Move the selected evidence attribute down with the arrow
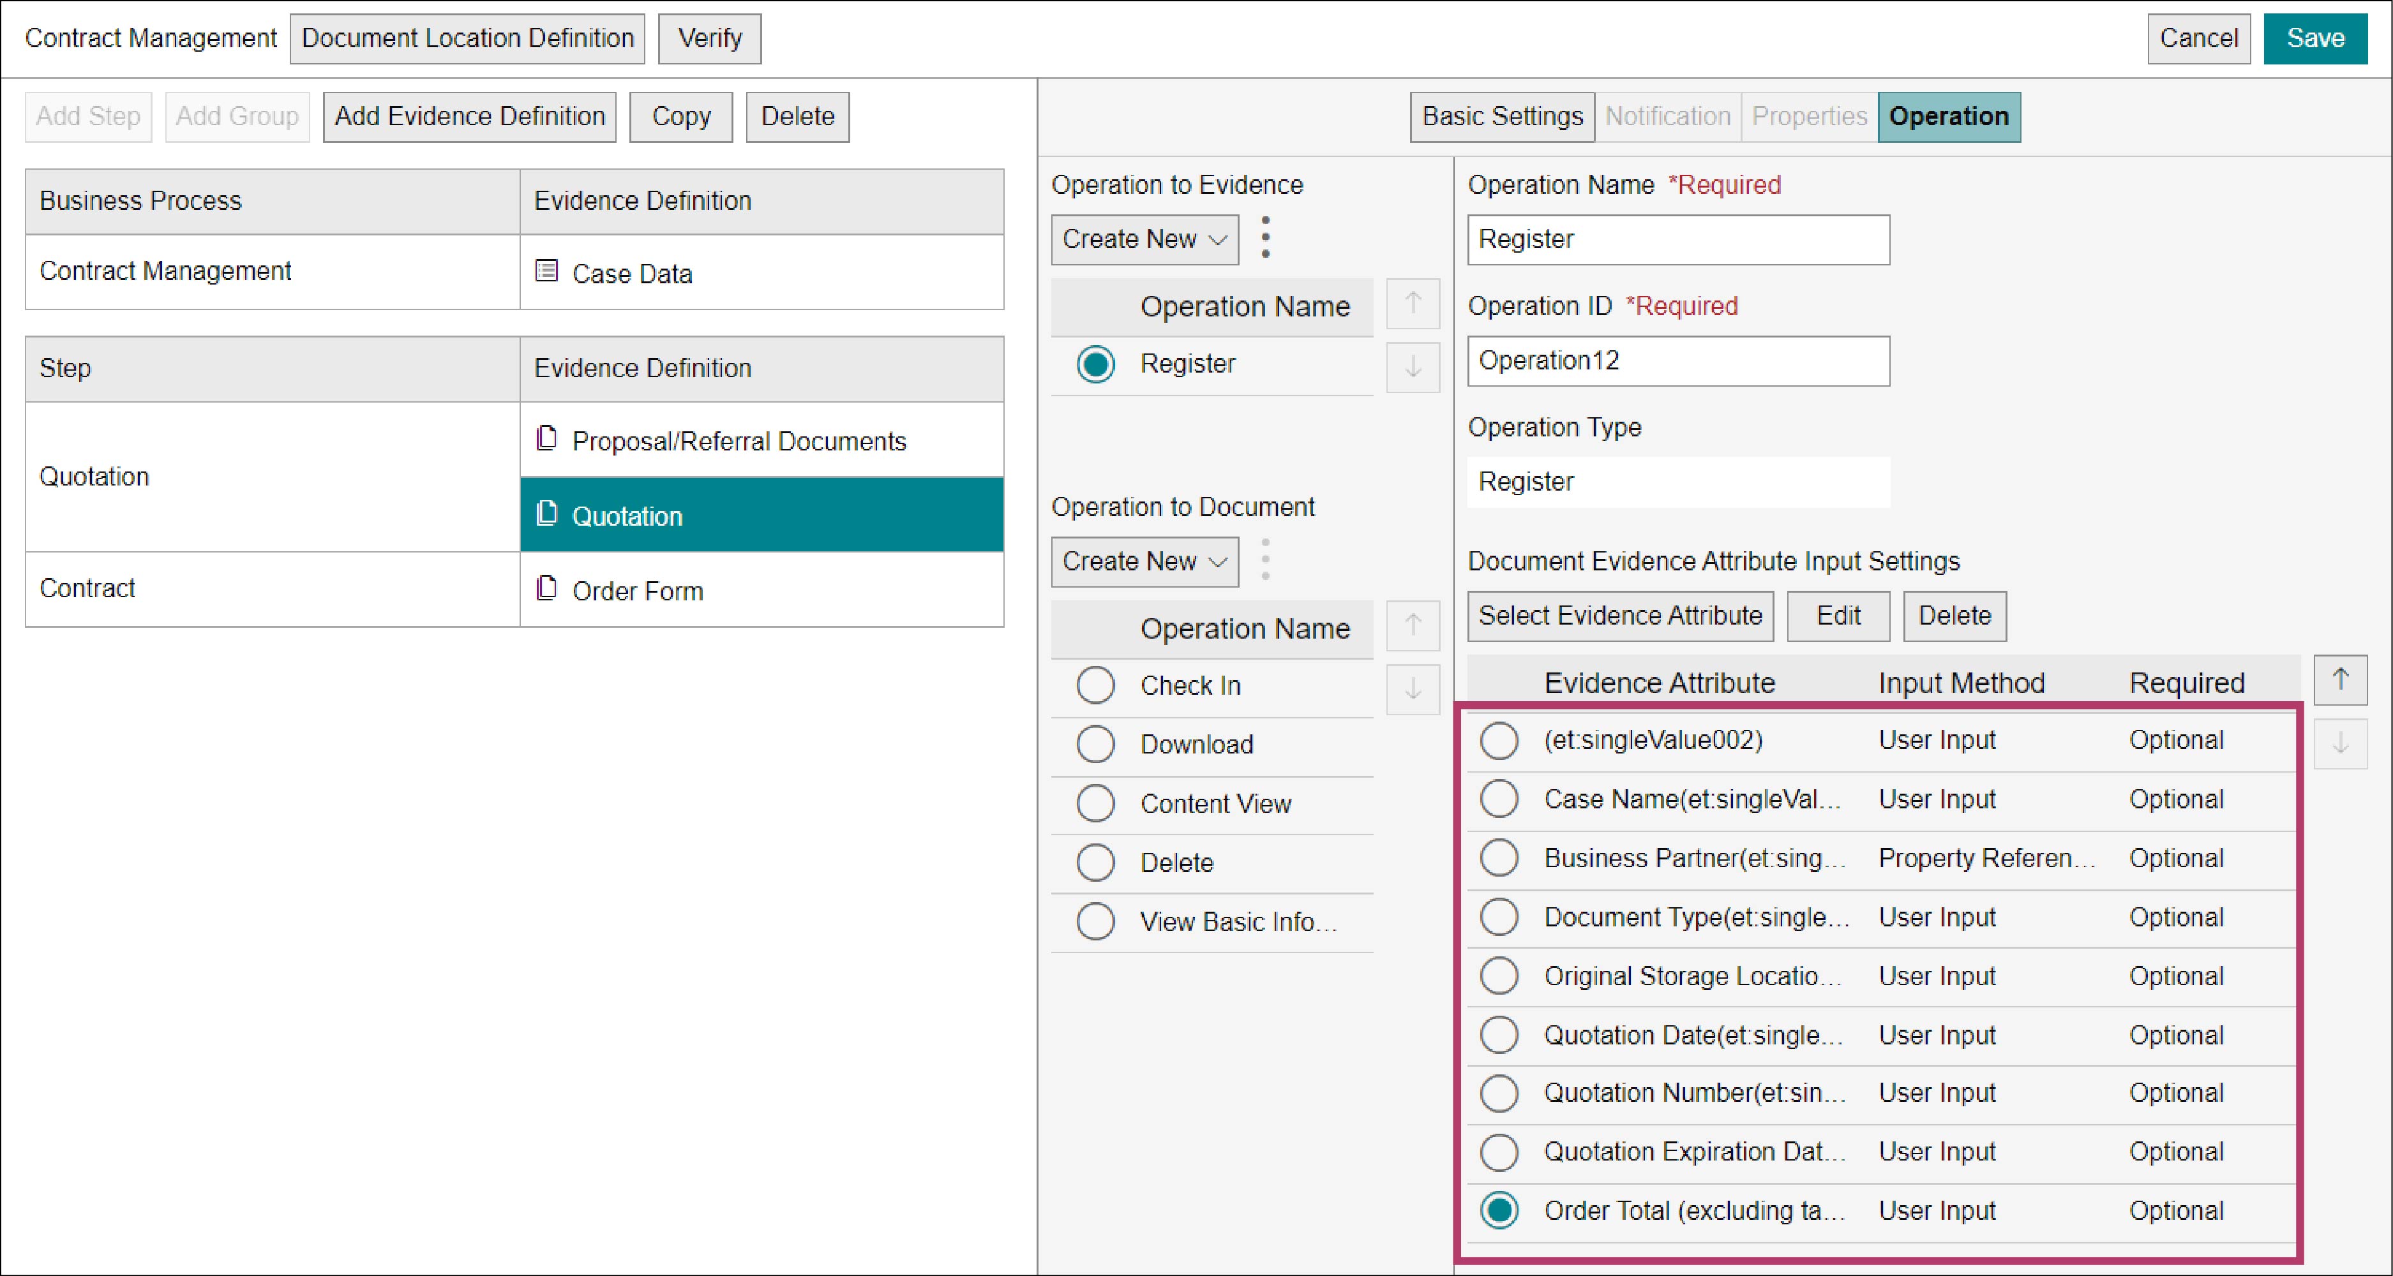Image resolution: width=2393 pixels, height=1276 pixels. tap(2340, 744)
